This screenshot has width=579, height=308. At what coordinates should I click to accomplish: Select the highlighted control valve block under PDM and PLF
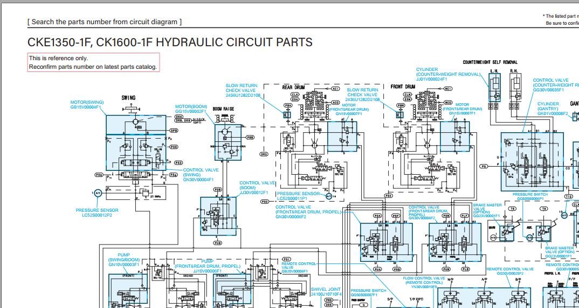(x=456, y=242)
